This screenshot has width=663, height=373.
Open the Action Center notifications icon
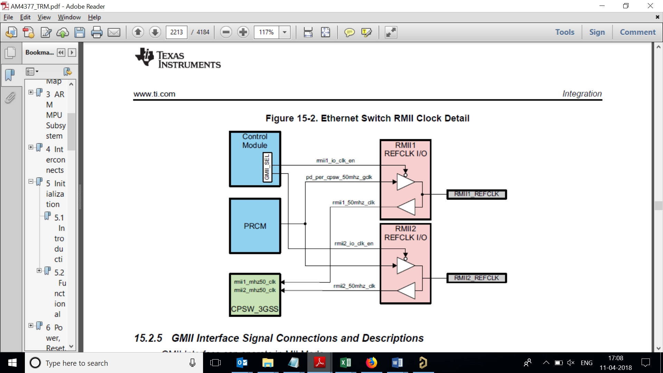coord(645,363)
